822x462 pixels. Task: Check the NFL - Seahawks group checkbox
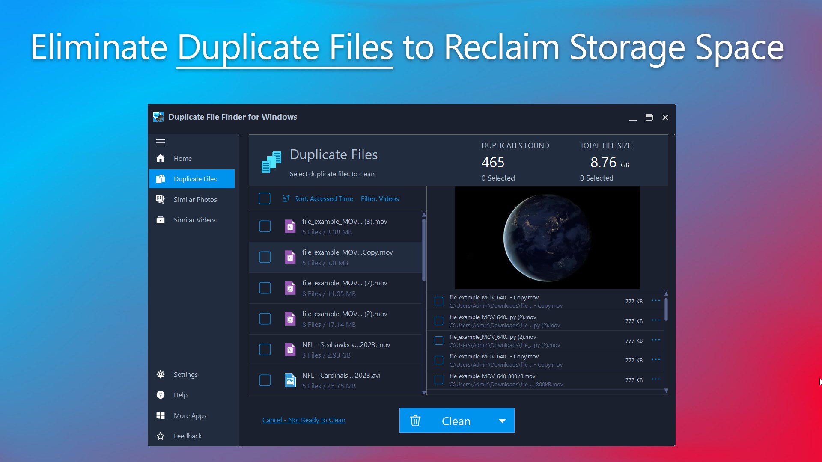click(265, 349)
